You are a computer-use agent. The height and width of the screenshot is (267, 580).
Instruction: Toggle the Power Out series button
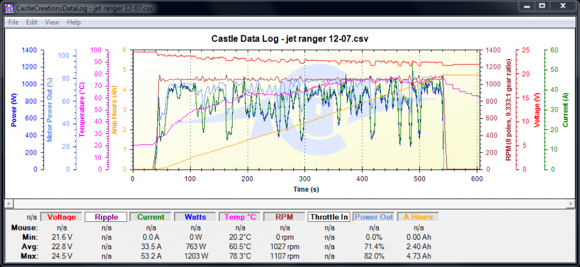point(373,217)
